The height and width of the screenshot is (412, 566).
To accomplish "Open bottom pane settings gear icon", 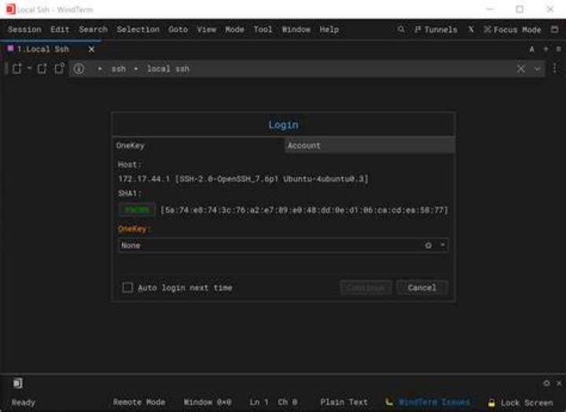I will tap(546, 383).
